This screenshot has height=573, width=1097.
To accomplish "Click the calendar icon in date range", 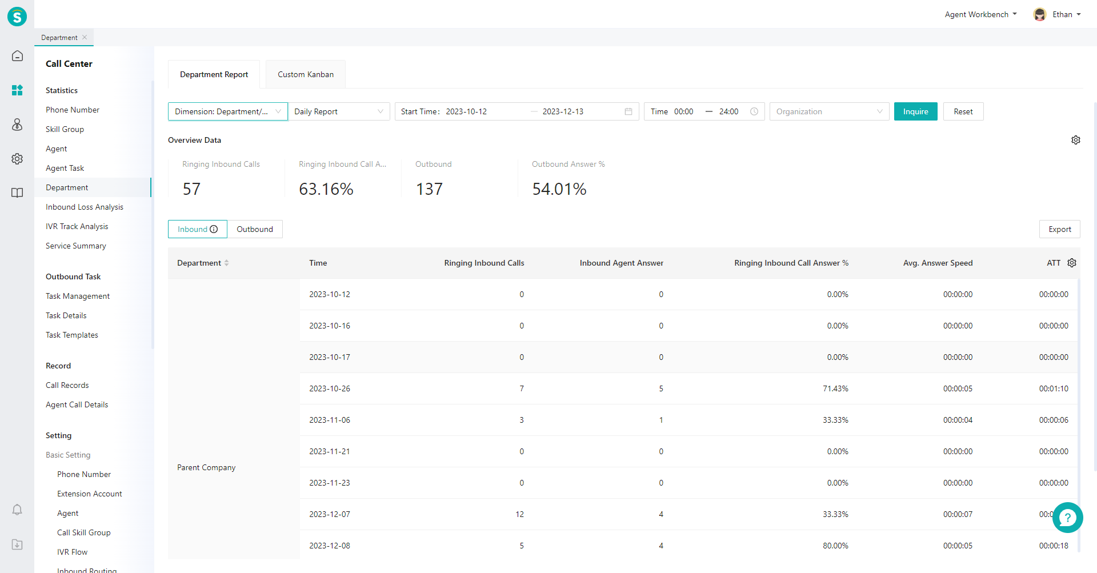I will 628,111.
